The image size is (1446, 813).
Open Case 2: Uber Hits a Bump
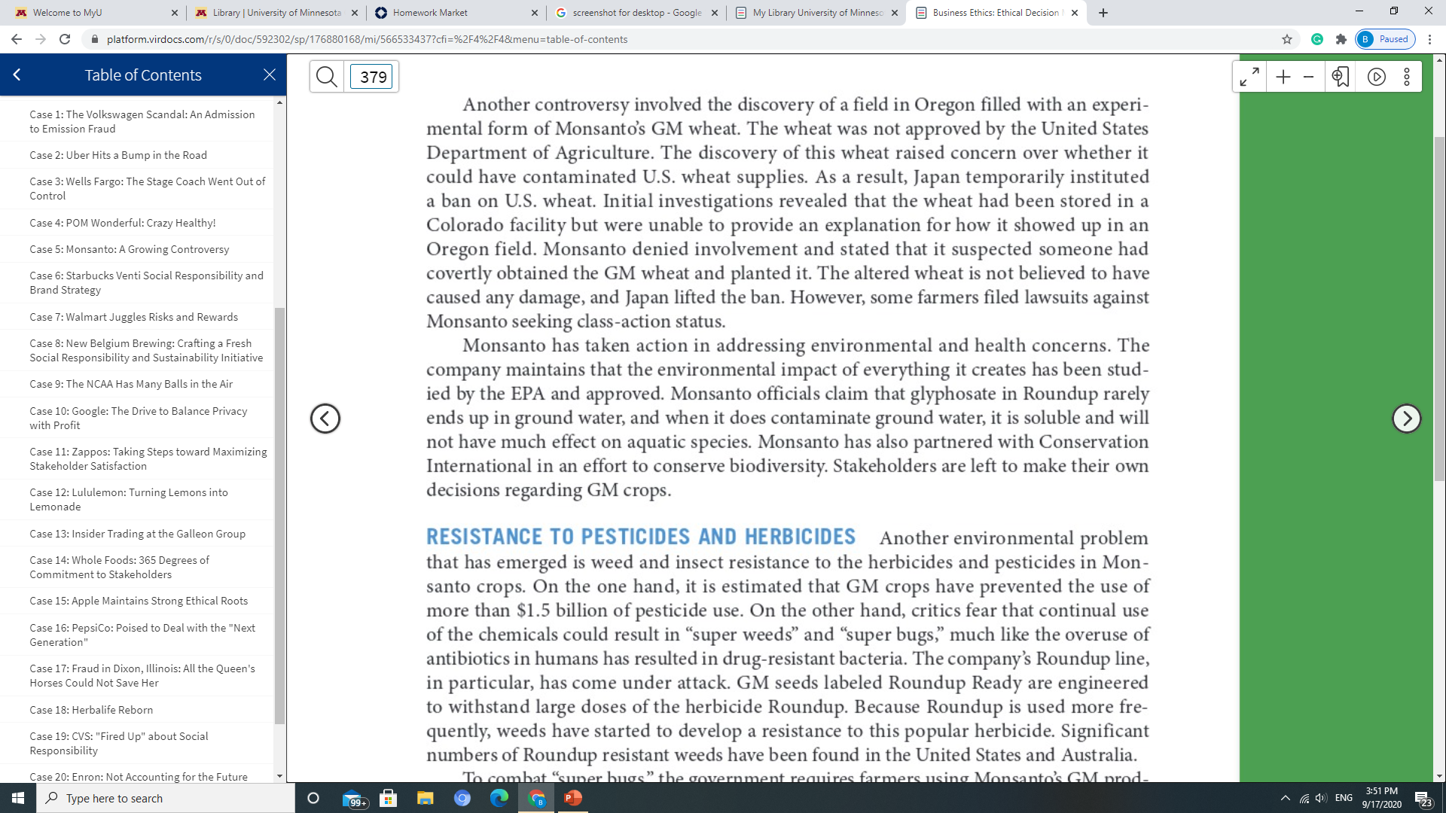[x=118, y=155]
